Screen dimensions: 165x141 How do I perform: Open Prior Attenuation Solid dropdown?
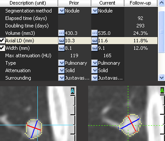61,70
